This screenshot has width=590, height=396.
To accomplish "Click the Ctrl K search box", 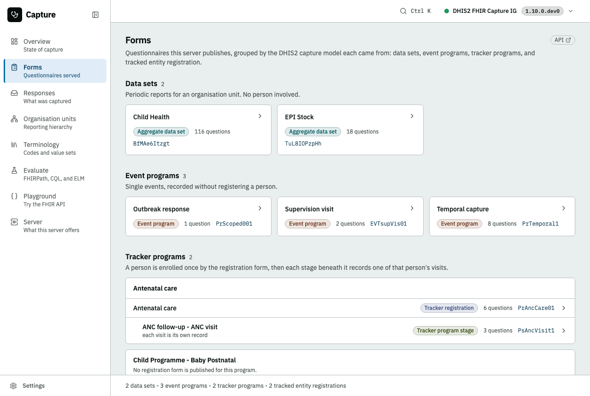I will click(415, 11).
